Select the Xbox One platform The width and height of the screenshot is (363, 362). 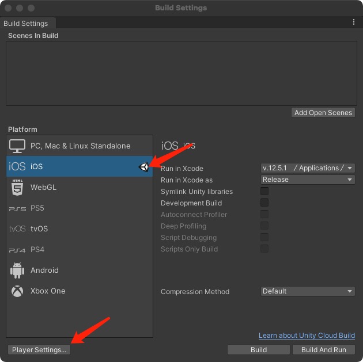(x=80, y=291)
